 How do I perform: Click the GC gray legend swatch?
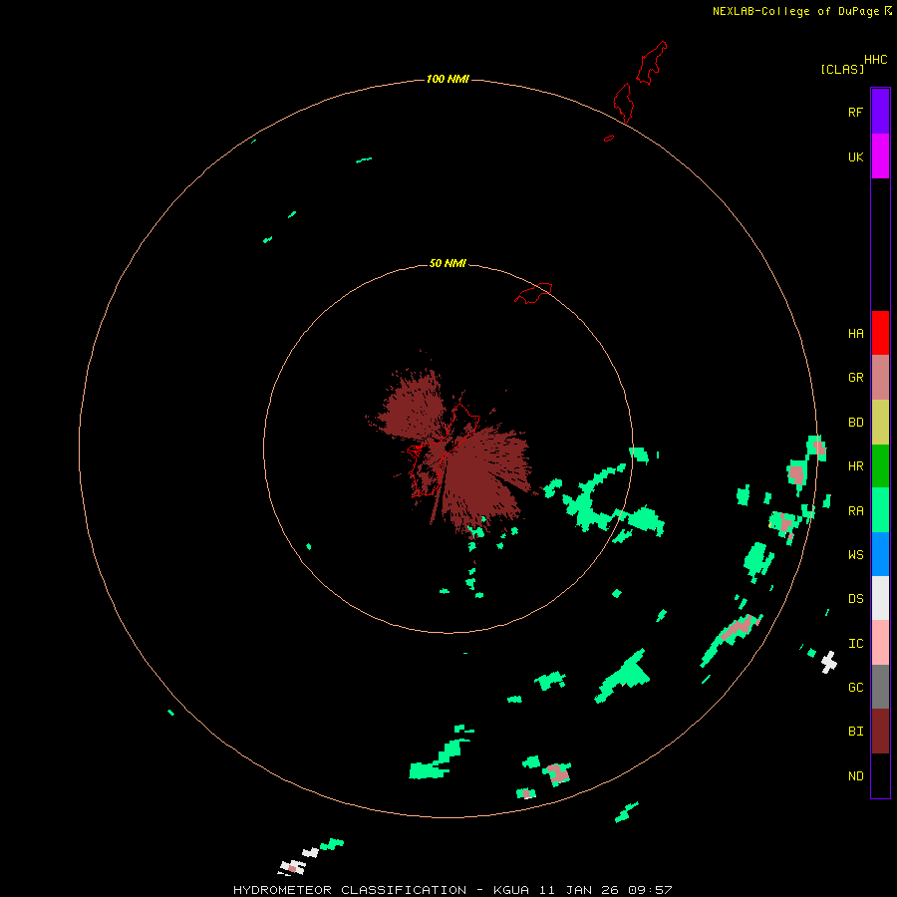point(880,687)
